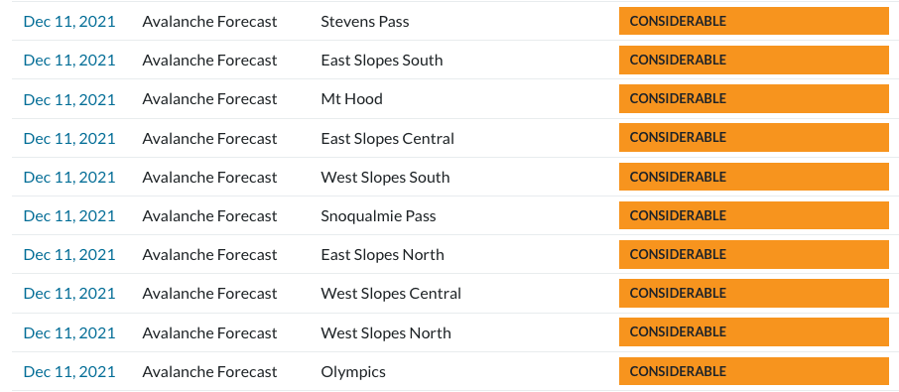Click the Considerable danger bar for Olympics
The image size is (899, 392).
(x=753, y=371)
